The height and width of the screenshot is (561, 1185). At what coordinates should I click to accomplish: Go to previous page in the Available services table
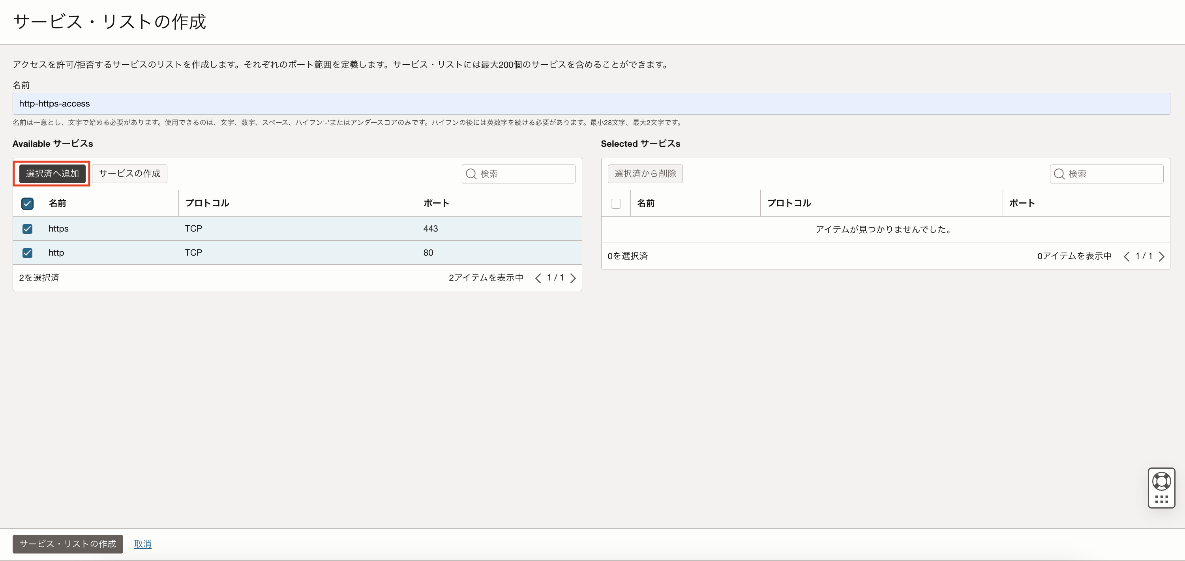(x=538, y=278)
